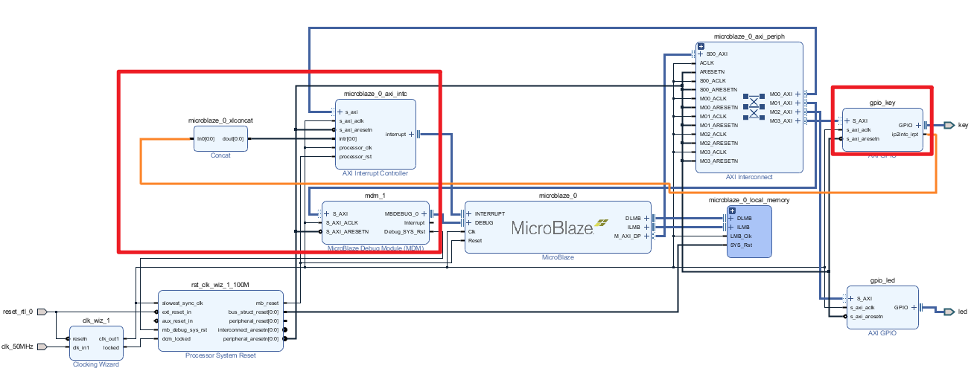Select the gpio_led block title
The image size is (971, 377).
pos(882,280)
